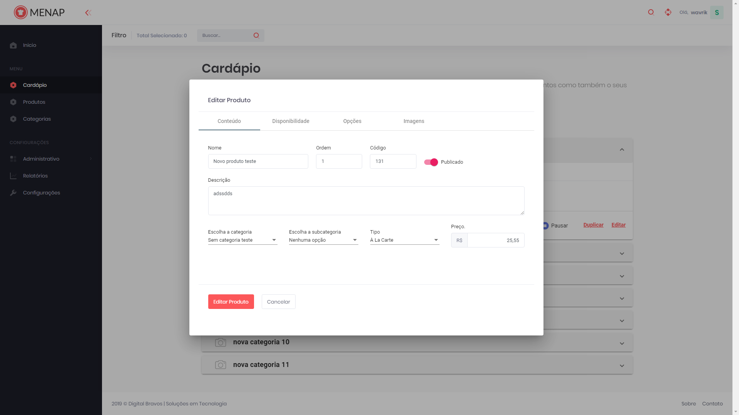Click the nova categoria 11 row title

(x=261, y=365)
